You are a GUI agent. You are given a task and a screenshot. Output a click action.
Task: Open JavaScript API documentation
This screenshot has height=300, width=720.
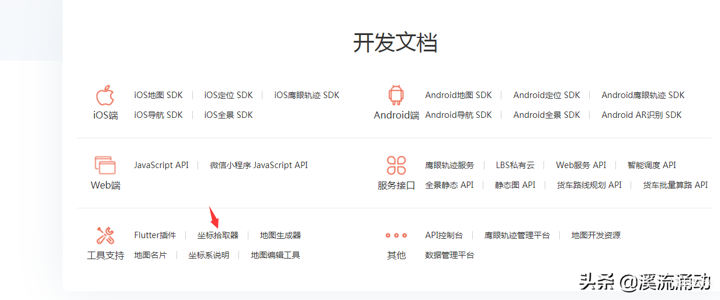tap(161, 165)
